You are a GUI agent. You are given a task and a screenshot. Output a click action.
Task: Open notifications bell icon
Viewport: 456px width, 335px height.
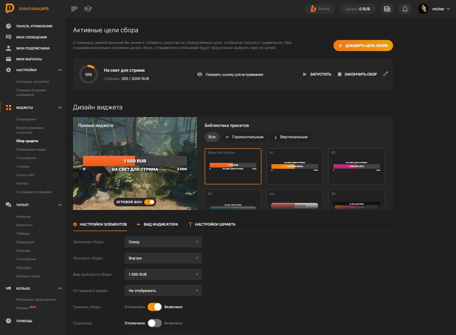click(405, 9)
